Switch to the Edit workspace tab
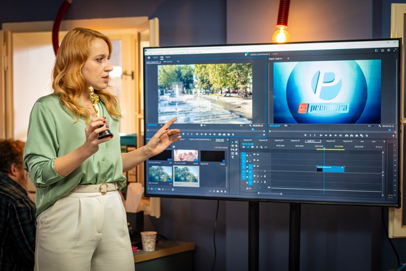Screen dimensions: 406x271 click(162, 57)
